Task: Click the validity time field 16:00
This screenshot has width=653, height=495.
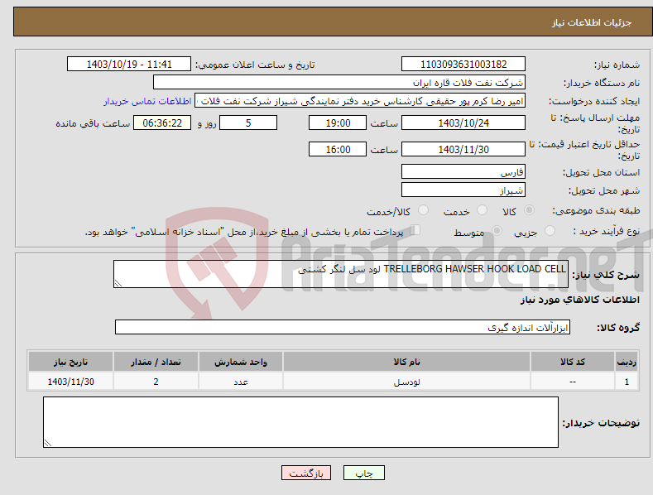Action: [x=338, y=149]
